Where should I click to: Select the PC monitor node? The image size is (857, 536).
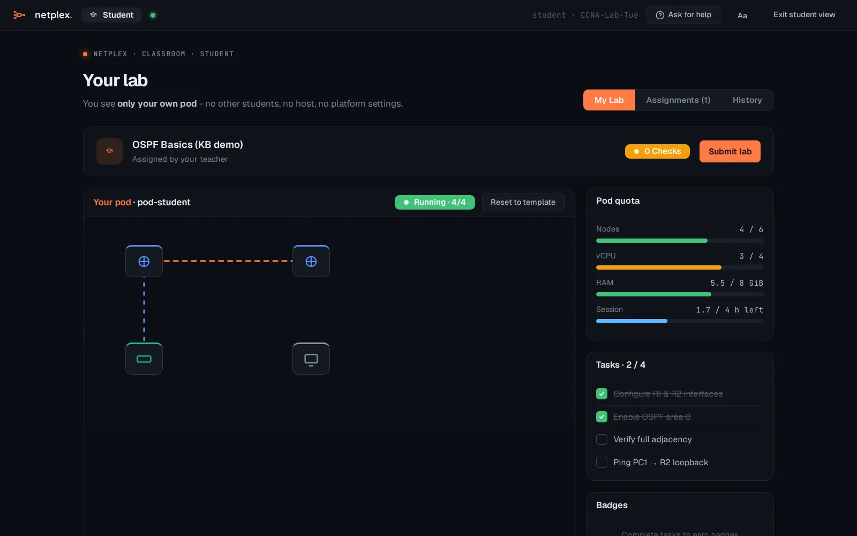311,359
